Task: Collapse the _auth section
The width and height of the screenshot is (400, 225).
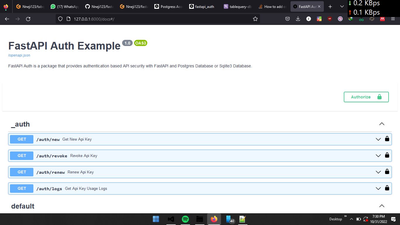Action: coord(382,124)
